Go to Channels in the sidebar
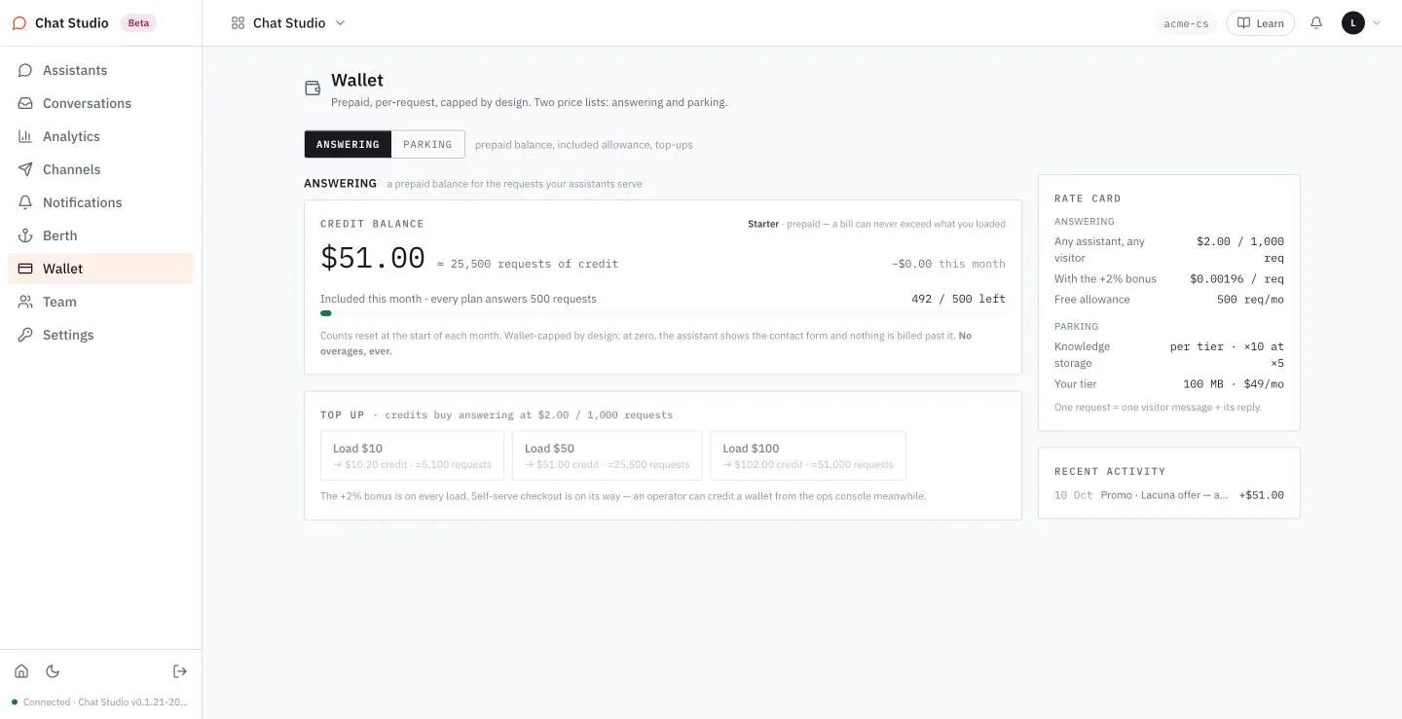Viewport: 1402px width, 719px height. (100, 169)
